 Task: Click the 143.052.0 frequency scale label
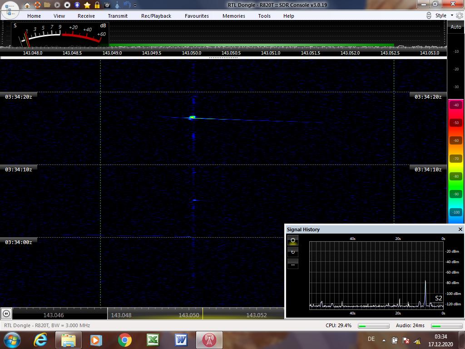[350, 53]
